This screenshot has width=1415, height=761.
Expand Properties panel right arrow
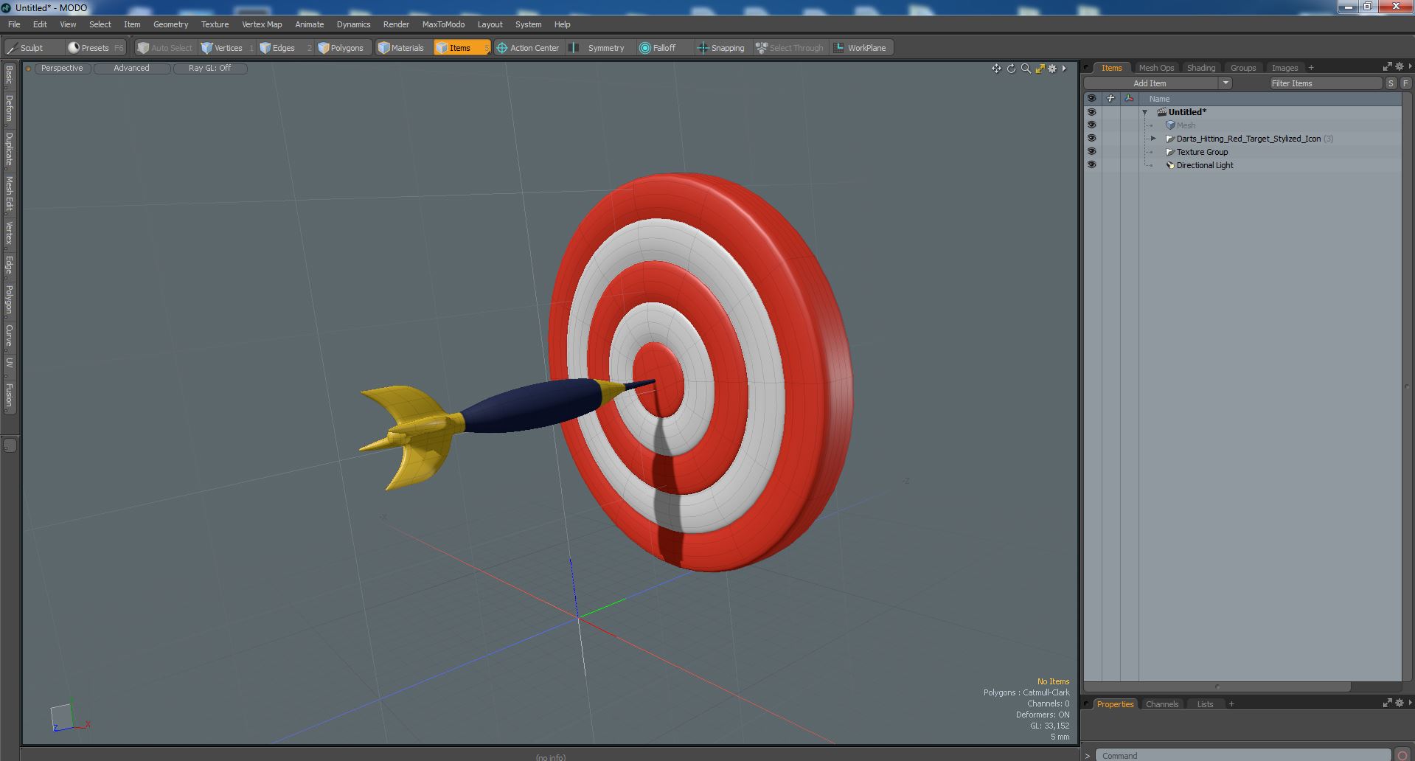pyautogui.click(x=1409, y=703)
